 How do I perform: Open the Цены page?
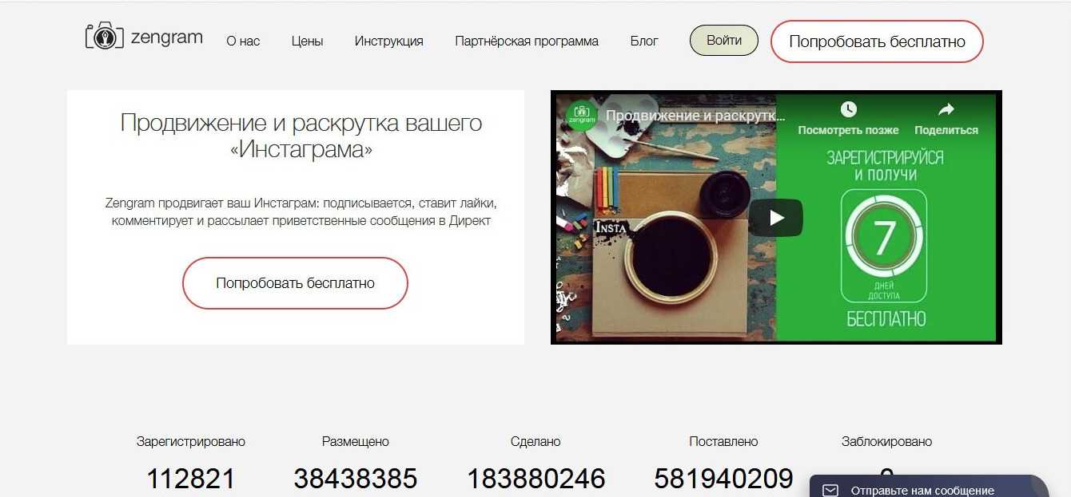tap(308, 41)
